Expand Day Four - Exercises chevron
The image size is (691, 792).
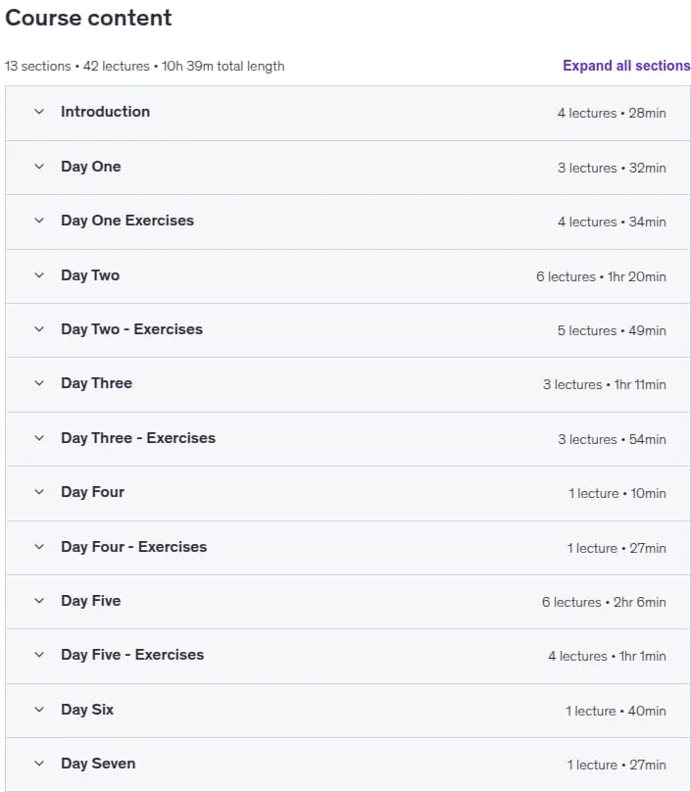pos(39,547)
